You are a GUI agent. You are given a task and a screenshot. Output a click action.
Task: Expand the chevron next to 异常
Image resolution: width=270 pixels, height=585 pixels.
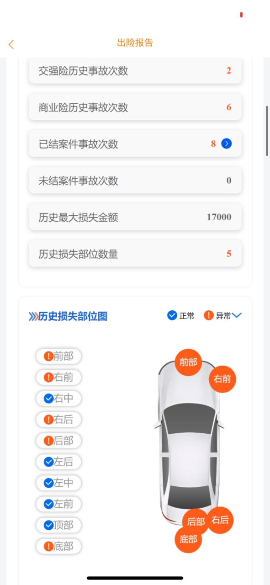tap(237, 315)
